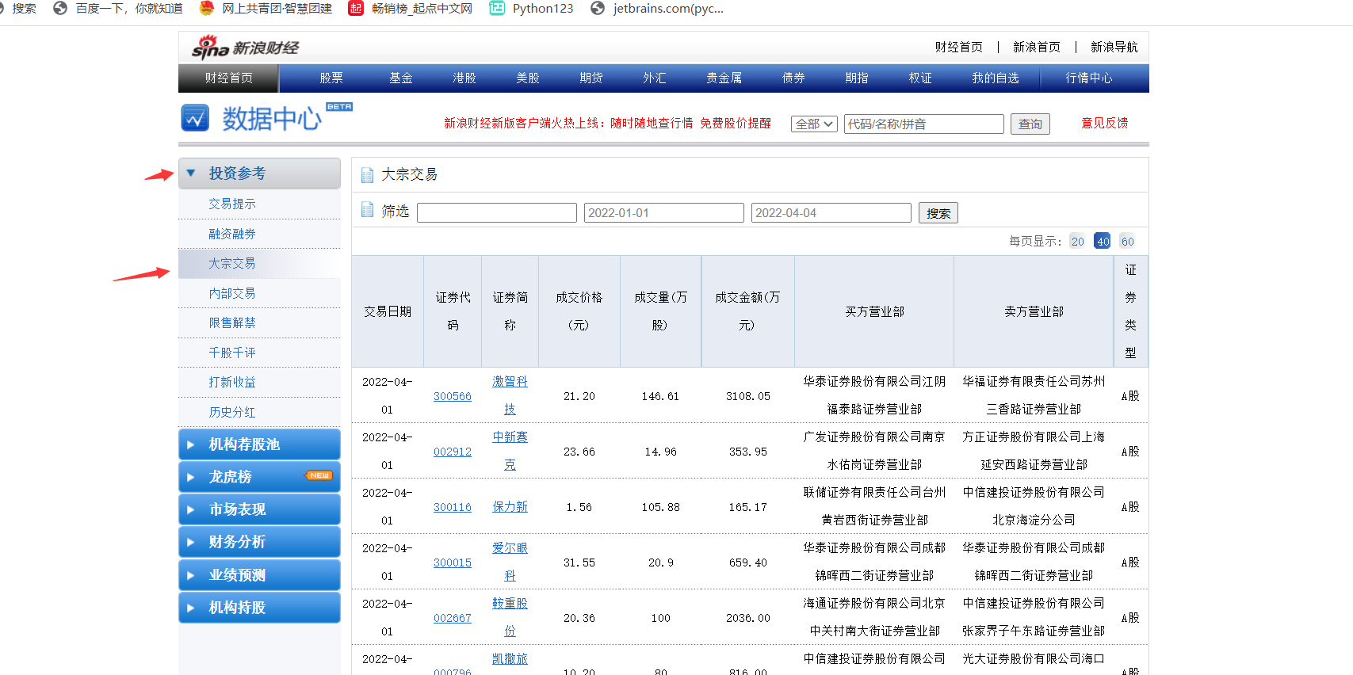The image size is (1353, 675).
Task: Open the 美股 nav menu
Action: click(x=528, y=78)
